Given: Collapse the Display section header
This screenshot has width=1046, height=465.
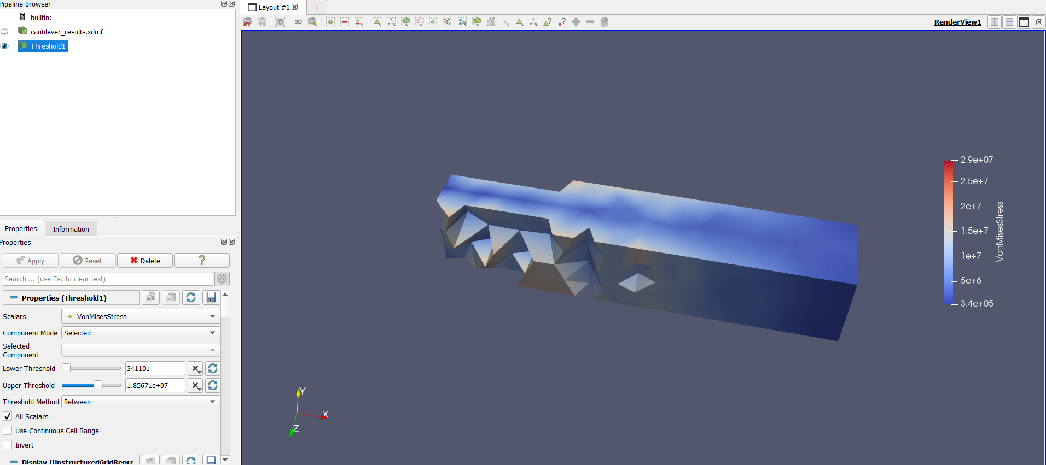Looking at the screenshot, I should [x=71, y=461].
